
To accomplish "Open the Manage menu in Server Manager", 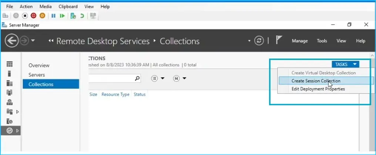I will tap(299, 41).
